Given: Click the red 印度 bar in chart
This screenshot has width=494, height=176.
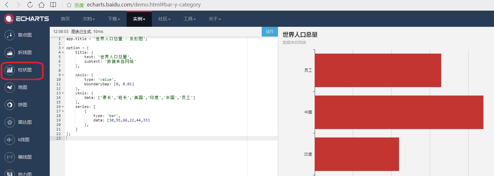Looking at the screenshot, I should click(x=357, y=154).
